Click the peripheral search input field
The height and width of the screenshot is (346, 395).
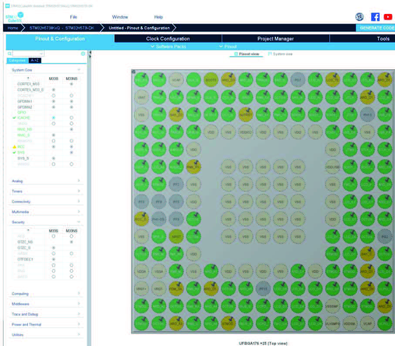pos(28,54)
